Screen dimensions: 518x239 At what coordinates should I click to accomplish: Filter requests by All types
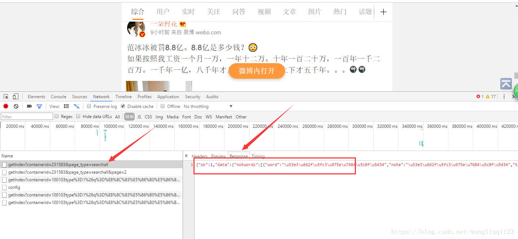click(118, 117)
